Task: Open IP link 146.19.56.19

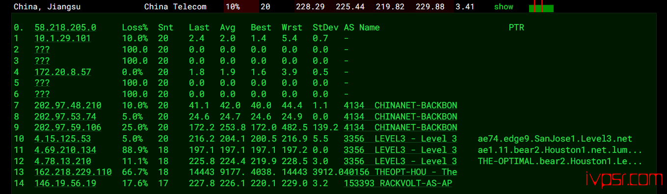Action: (65, 183)
